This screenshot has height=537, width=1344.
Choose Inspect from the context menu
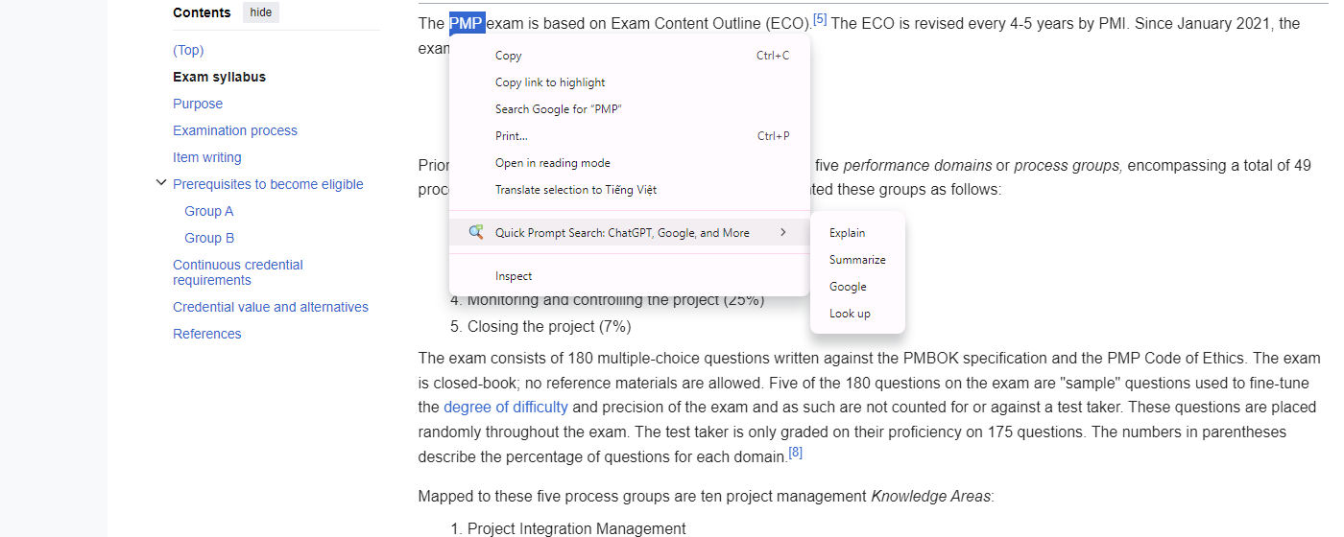(x=630, y=276)
